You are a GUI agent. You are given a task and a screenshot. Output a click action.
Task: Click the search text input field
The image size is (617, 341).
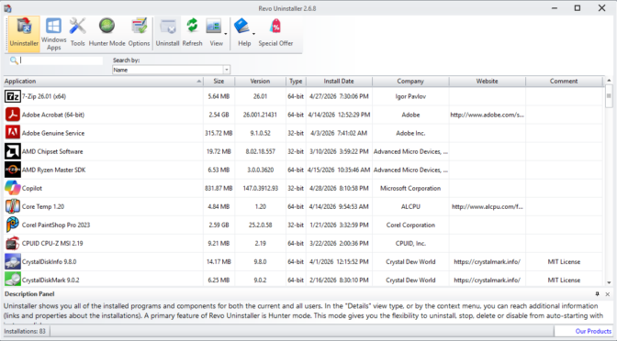[62, 60]
